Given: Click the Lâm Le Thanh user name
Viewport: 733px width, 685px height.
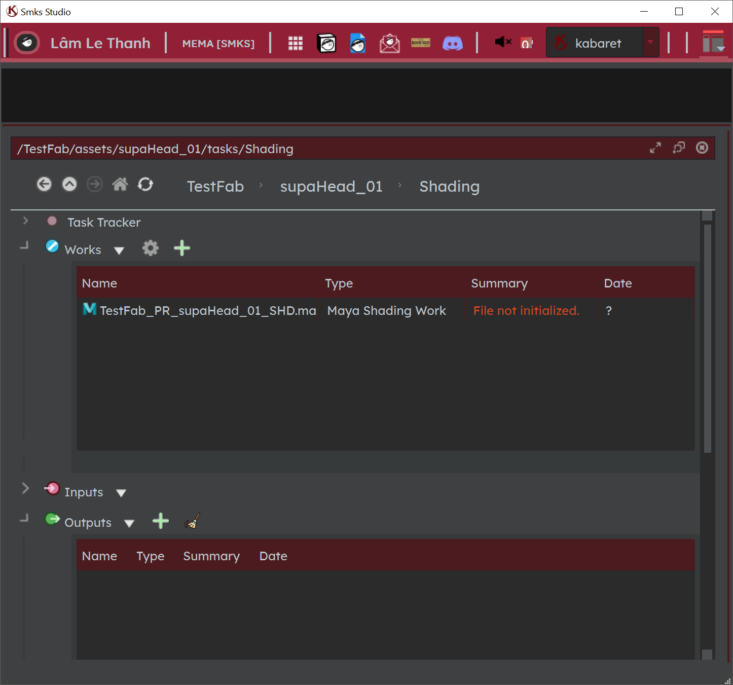Looking at the screenshot, I should click(100, 43).
